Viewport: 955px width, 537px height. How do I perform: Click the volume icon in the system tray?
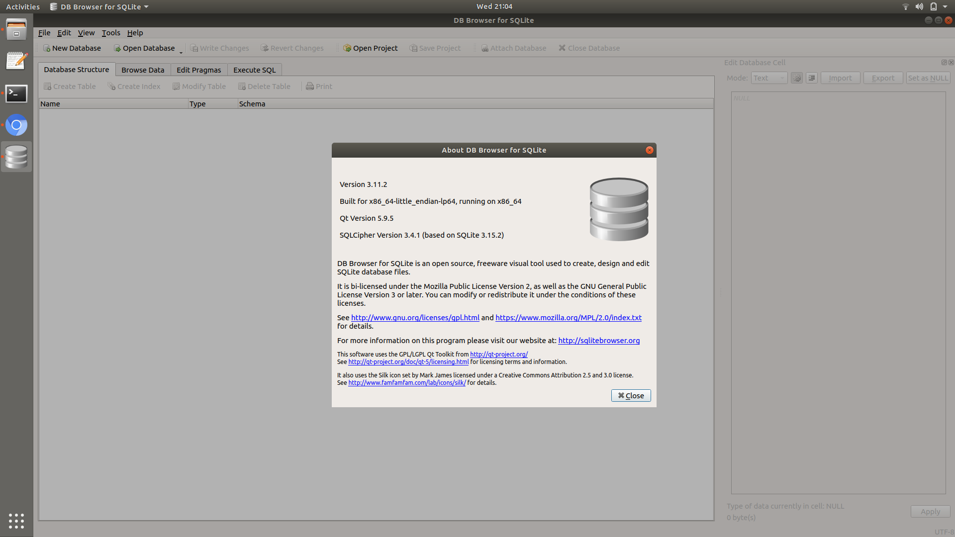pos(920,6)
